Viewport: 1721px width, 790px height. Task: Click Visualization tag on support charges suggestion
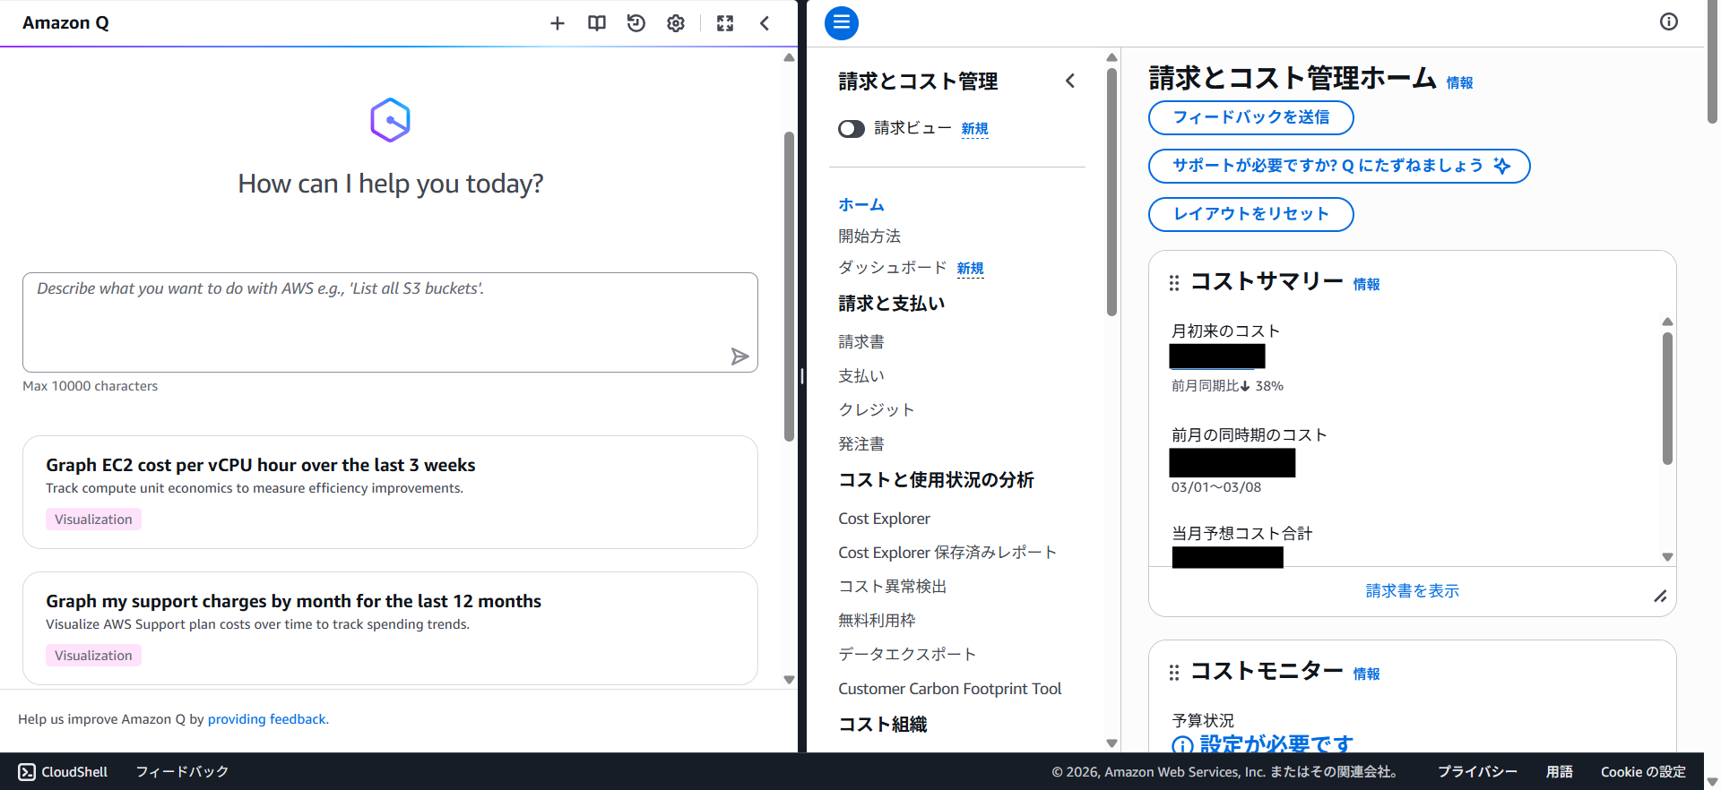tap(93, 656)
